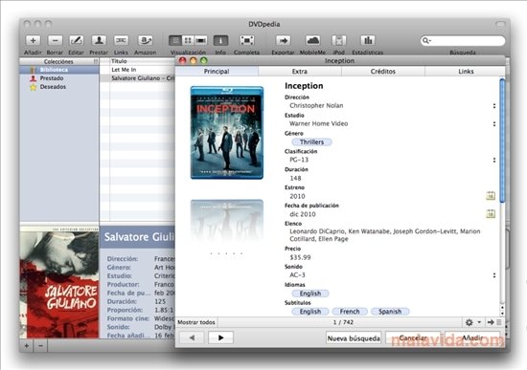Viewport: 527px width, 370px height.
Task: Click the toolbar toggle pill in title bar
Action: [x=500, y=24]
